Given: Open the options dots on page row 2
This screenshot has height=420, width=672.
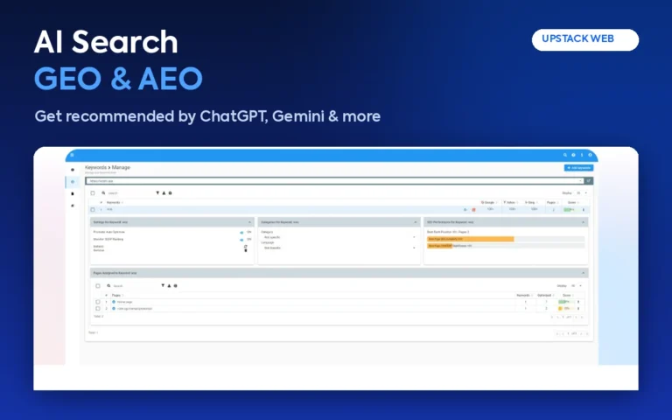Looking at the screenshot, I should [x=578, y=308].
